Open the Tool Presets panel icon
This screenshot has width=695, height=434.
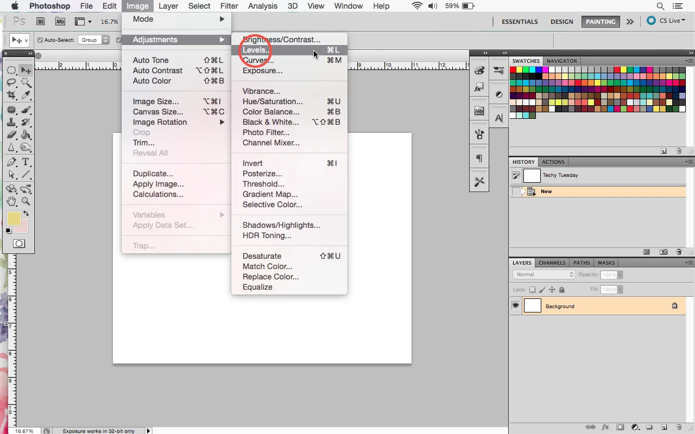pos(479,182)
